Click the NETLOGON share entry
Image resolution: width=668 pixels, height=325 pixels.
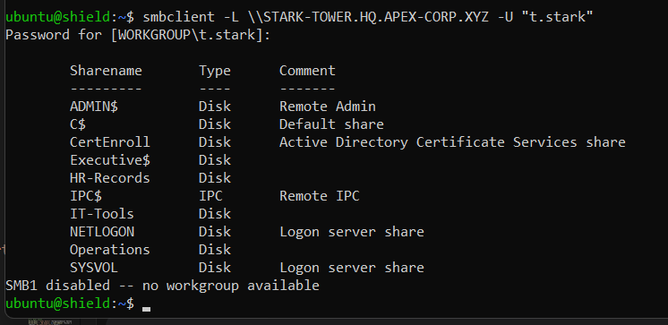click(x=102, y=232)
